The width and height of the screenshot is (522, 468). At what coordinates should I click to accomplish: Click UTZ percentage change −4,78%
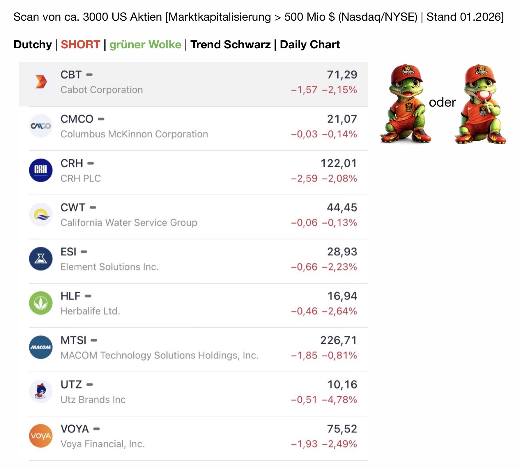(x=339, y=400)
